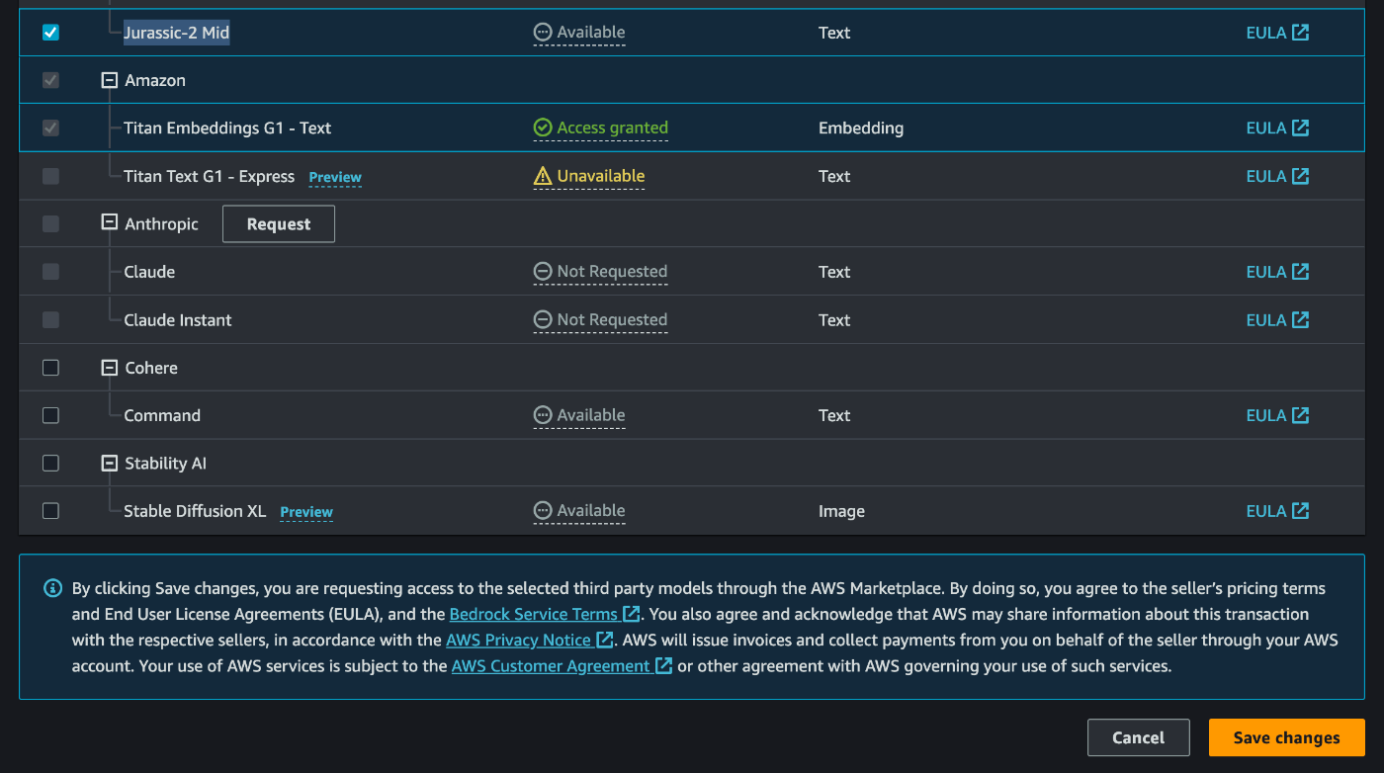Screen dimensions: 1384x773
Task: Open the AWS Customer Agreement link
Action: pos(562,666)
